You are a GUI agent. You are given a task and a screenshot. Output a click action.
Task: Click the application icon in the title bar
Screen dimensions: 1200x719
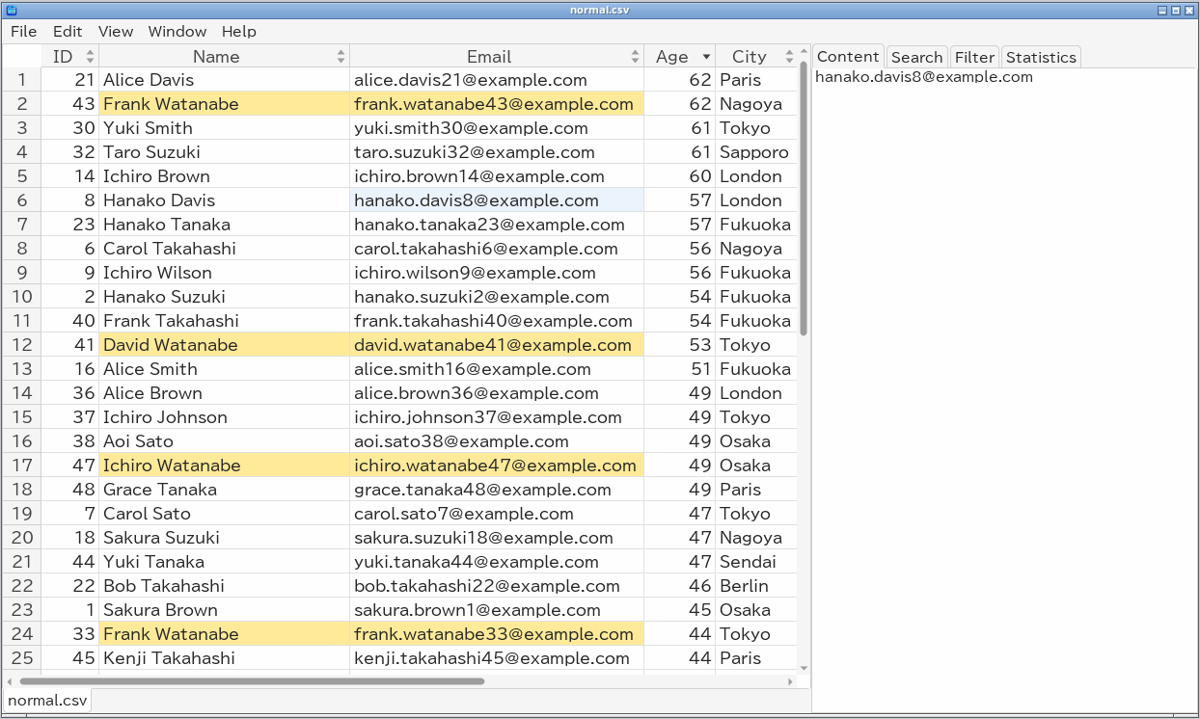tap(12, 10)
